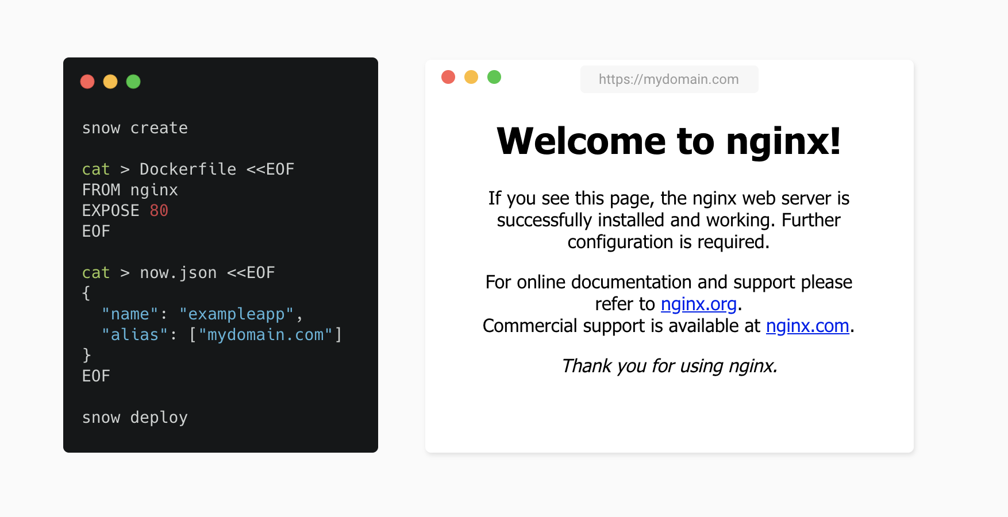This screenshot has width=1008, height=517.
Task: Click the "If you see this page" paragraph
Action: [669, 220]
